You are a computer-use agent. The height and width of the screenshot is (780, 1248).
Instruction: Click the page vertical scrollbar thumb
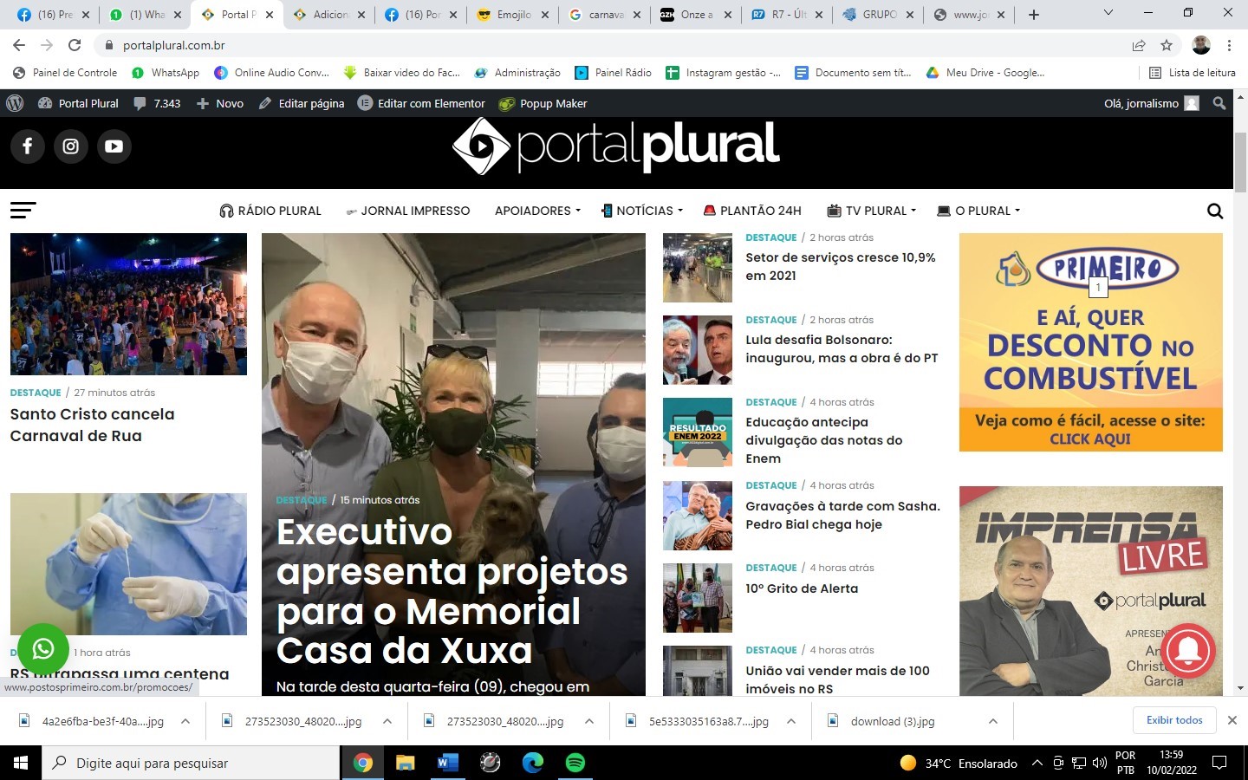(1240, 162)
